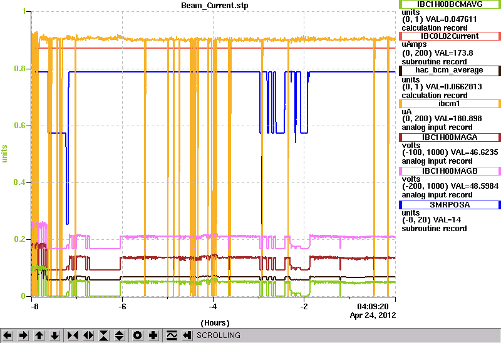Screen dimensions: 501x343
Task: Pan the plot down with arrow button
Action: [x=54, y=336]
